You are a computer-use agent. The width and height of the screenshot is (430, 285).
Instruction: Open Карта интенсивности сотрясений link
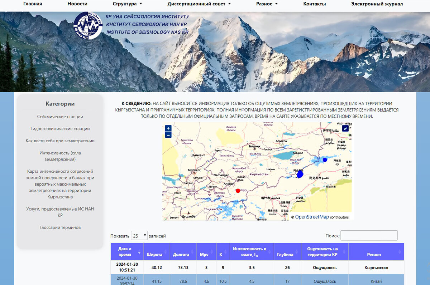[x=60, y=184]
